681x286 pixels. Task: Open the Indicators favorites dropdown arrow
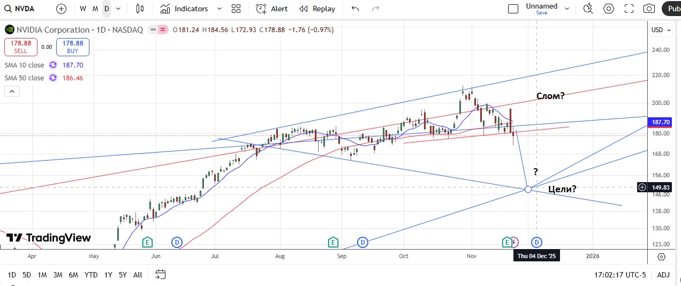click(219, 9)
